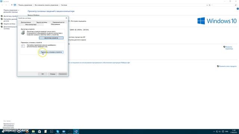
Task: Click Панель управления in the address breadcrumb
Action: pos(25,5)
